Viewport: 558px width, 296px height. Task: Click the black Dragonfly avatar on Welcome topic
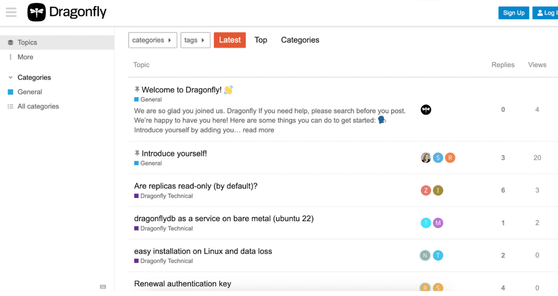426,110
